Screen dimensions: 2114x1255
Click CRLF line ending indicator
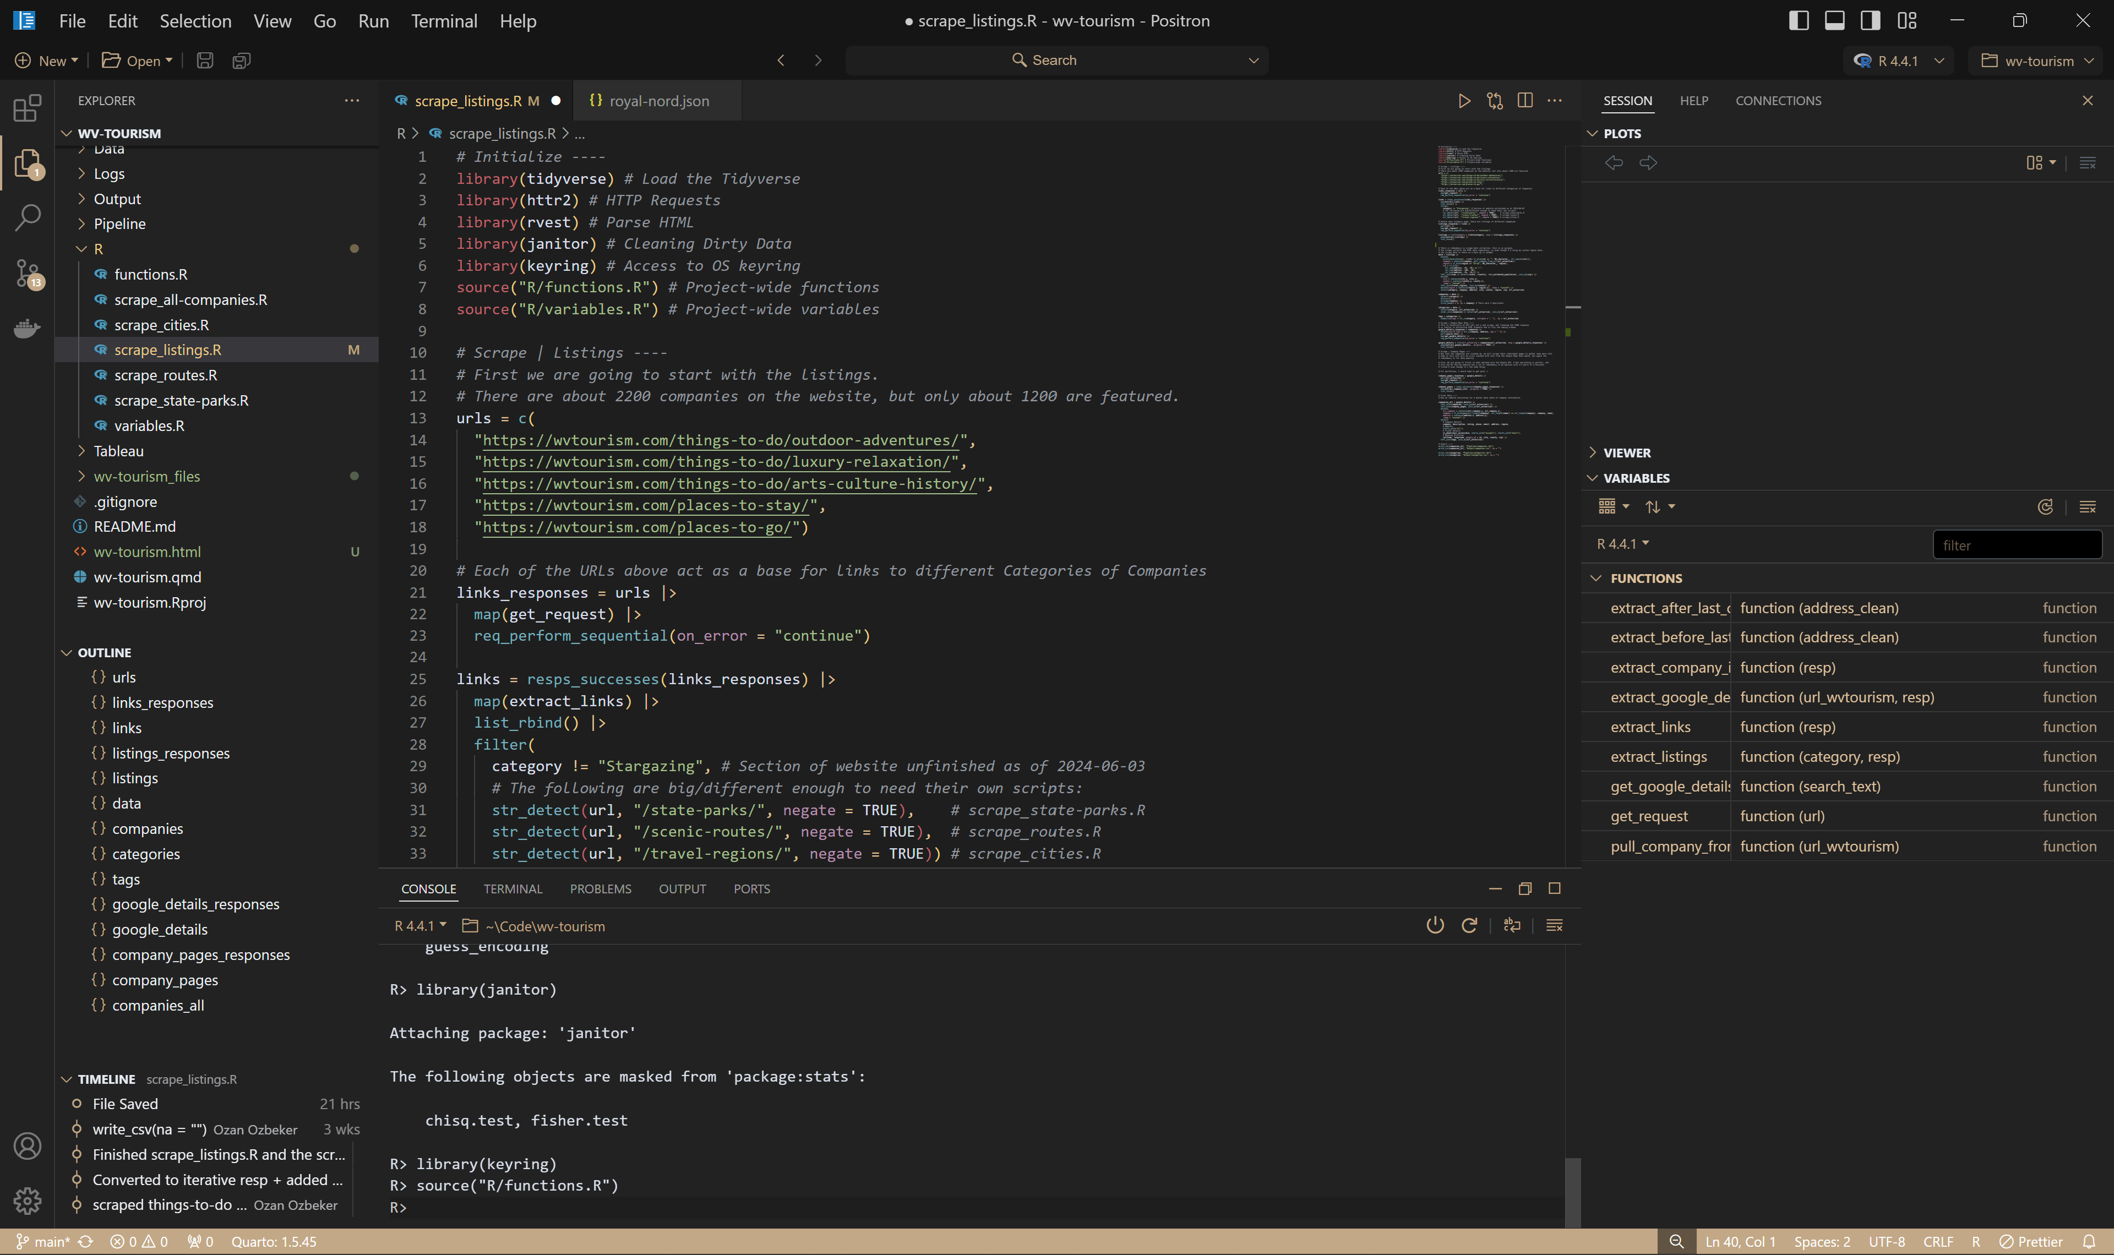[x=1937, y=1241]
